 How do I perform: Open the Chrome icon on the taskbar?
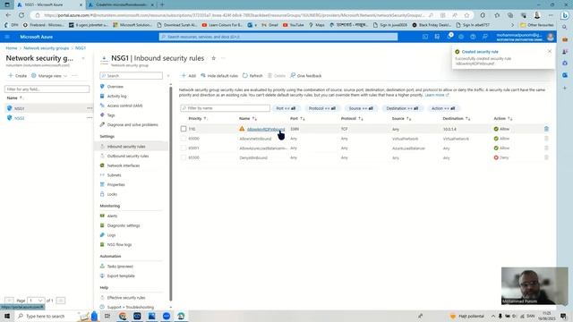click(x=123, y=316)
